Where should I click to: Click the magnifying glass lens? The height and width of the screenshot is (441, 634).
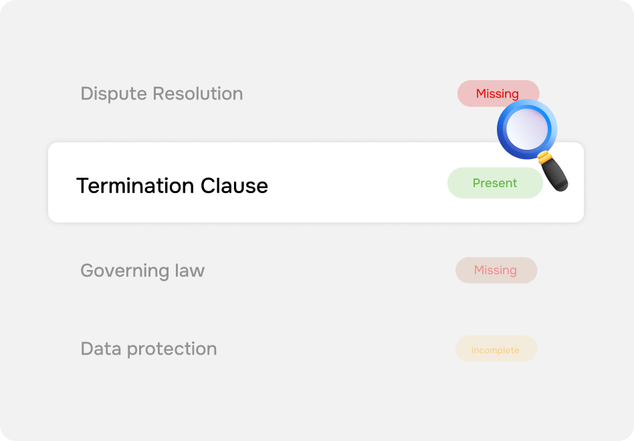526,129
